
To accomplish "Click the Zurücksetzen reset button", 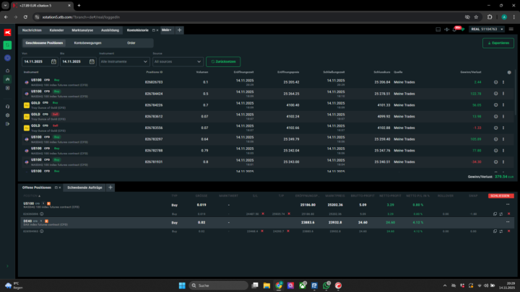I will [x=223, y=61].
